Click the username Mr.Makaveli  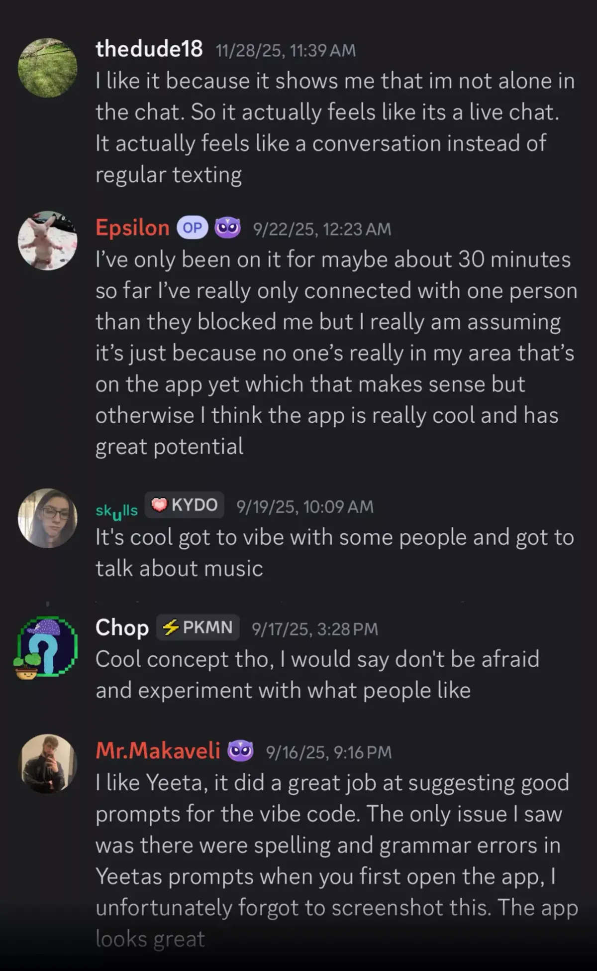tap(158, 751)
